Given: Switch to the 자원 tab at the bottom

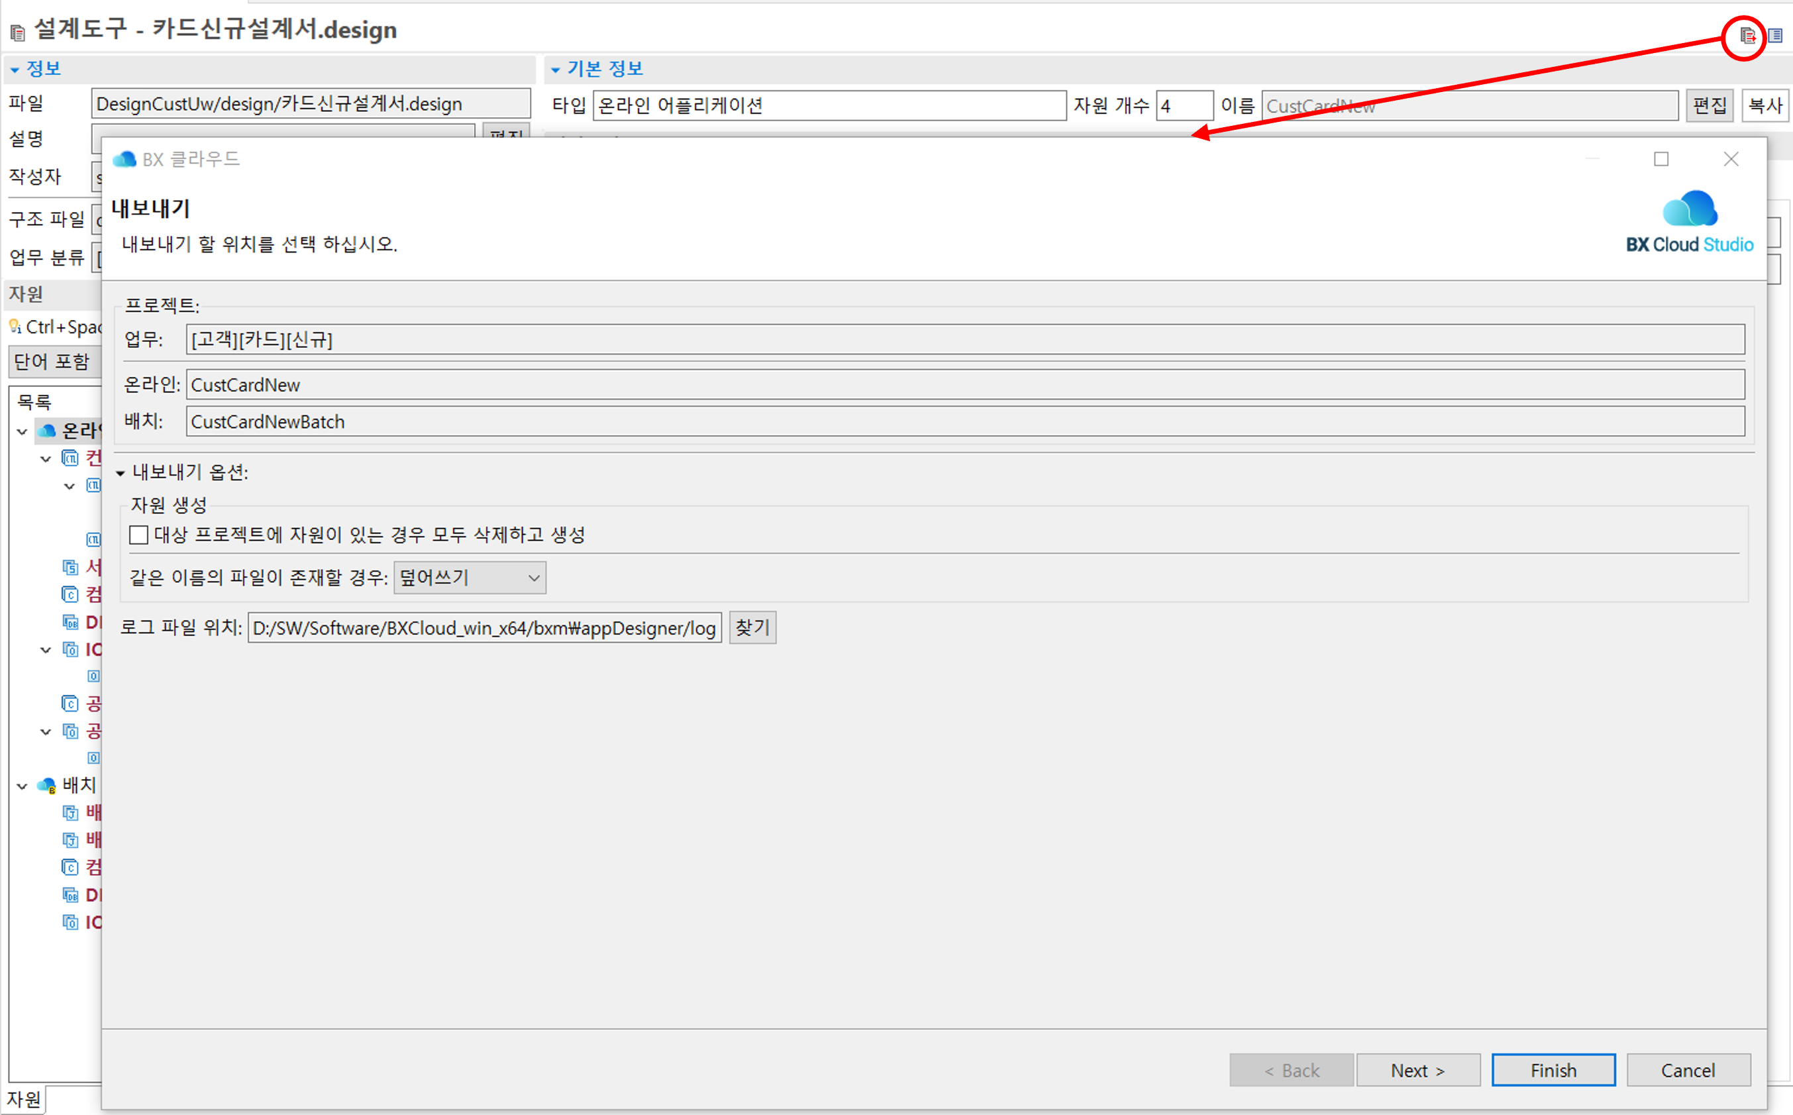Looking at the screenshot, I should [24, 1100].
